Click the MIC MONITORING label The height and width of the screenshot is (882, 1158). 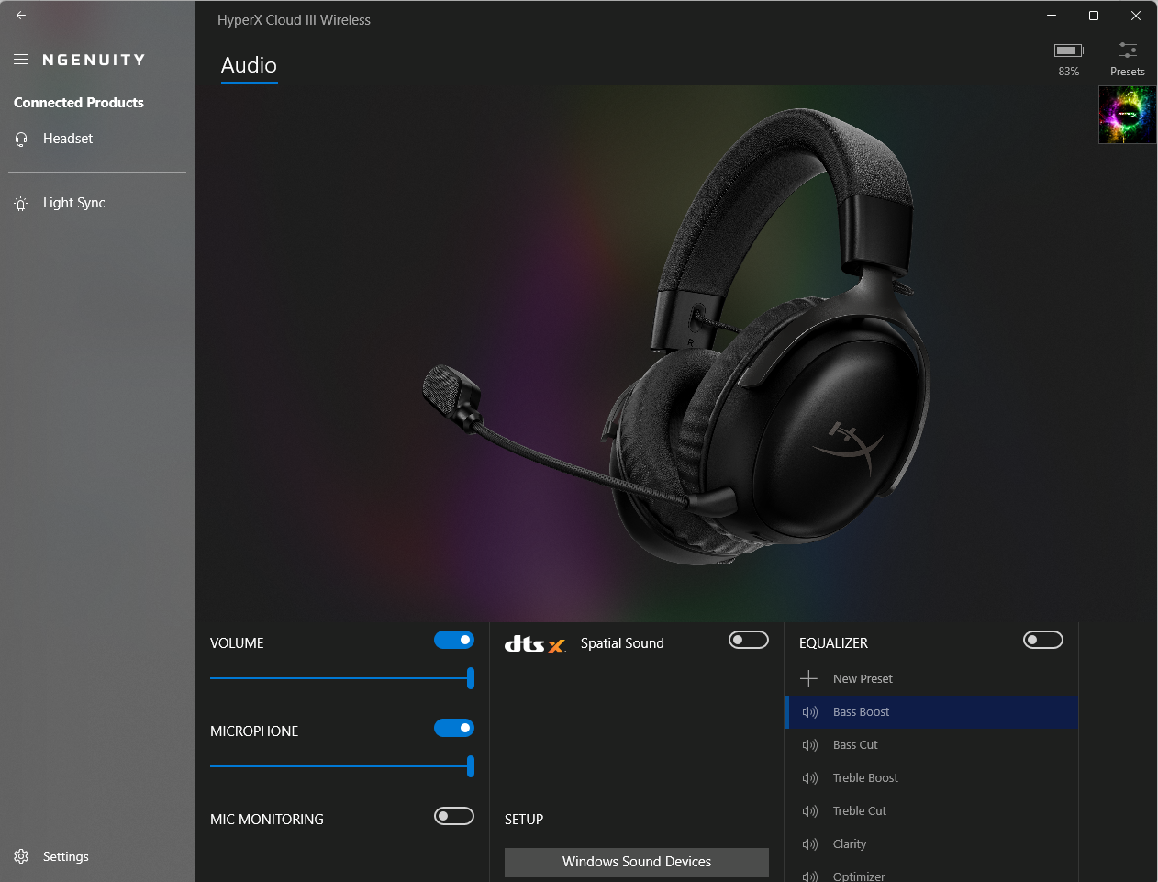267,820
